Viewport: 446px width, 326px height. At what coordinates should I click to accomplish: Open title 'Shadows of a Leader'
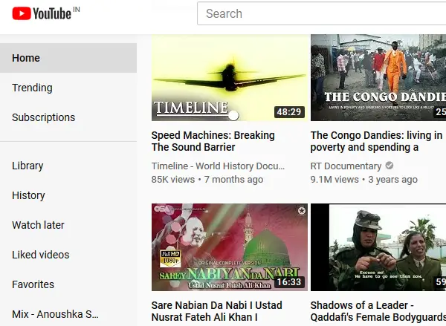378,311
